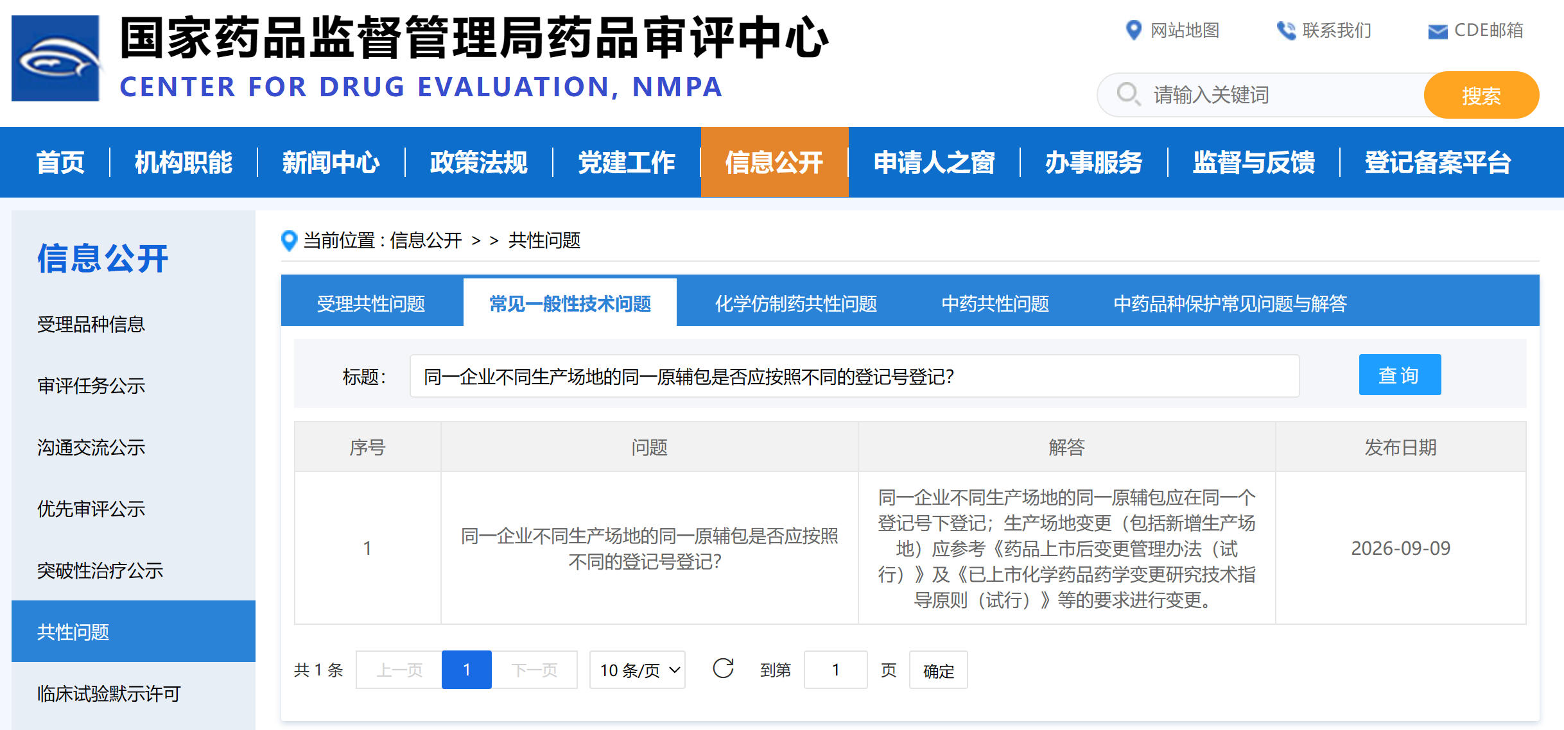
Task: Click 共性问题 in the breadcrumb
Action: (544, 241)
